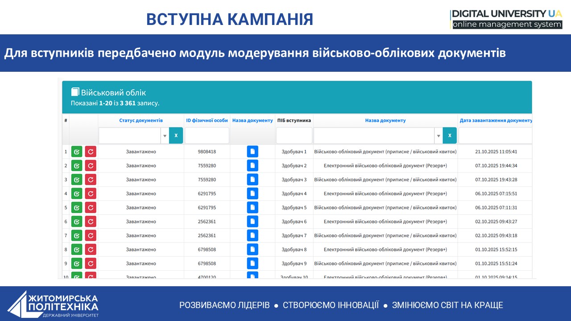Click the Військовий облік book icon
This screenshot has width=571, height=321.
click(x=75, y=92)
